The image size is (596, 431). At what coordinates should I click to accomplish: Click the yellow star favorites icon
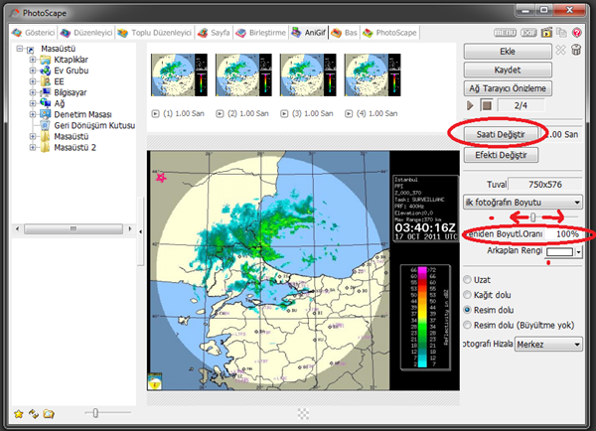18,413
